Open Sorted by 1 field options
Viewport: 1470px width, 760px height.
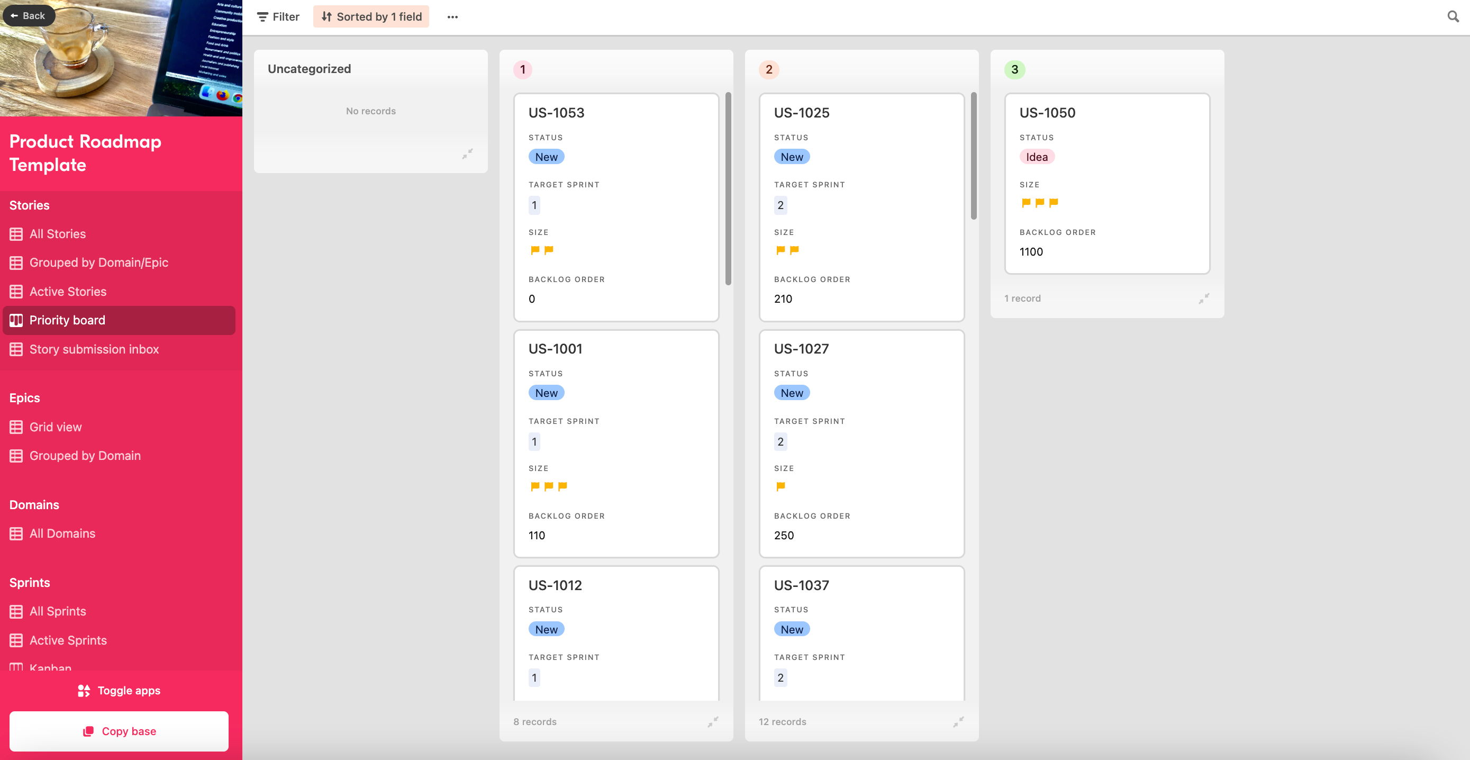[371, 16]
